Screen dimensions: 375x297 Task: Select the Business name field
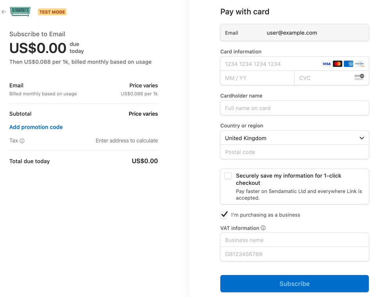(294, 240)
